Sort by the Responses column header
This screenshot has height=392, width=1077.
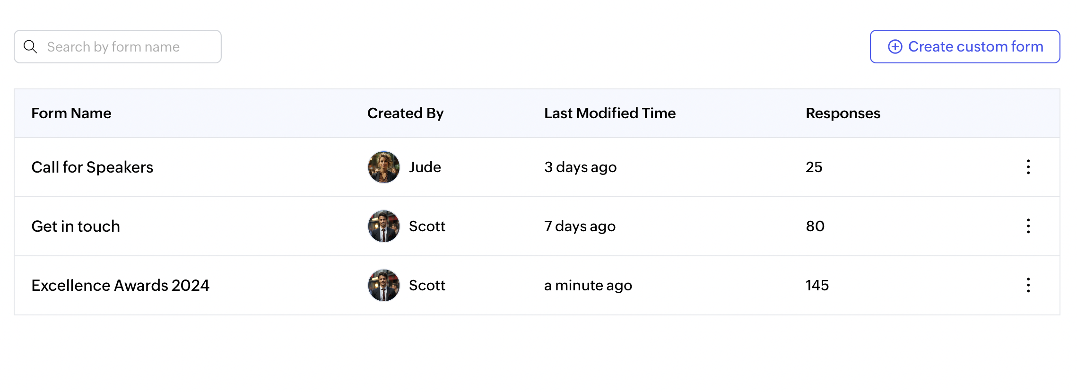pyautogui.click(x=842, y=113)
